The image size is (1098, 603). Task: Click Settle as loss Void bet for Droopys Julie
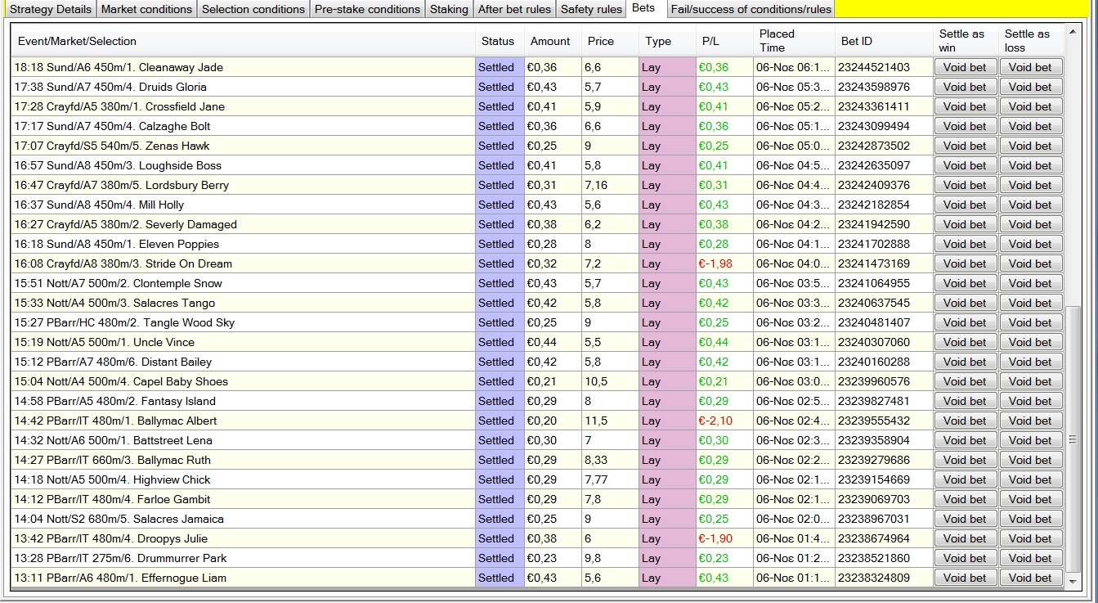(1030, 538)
